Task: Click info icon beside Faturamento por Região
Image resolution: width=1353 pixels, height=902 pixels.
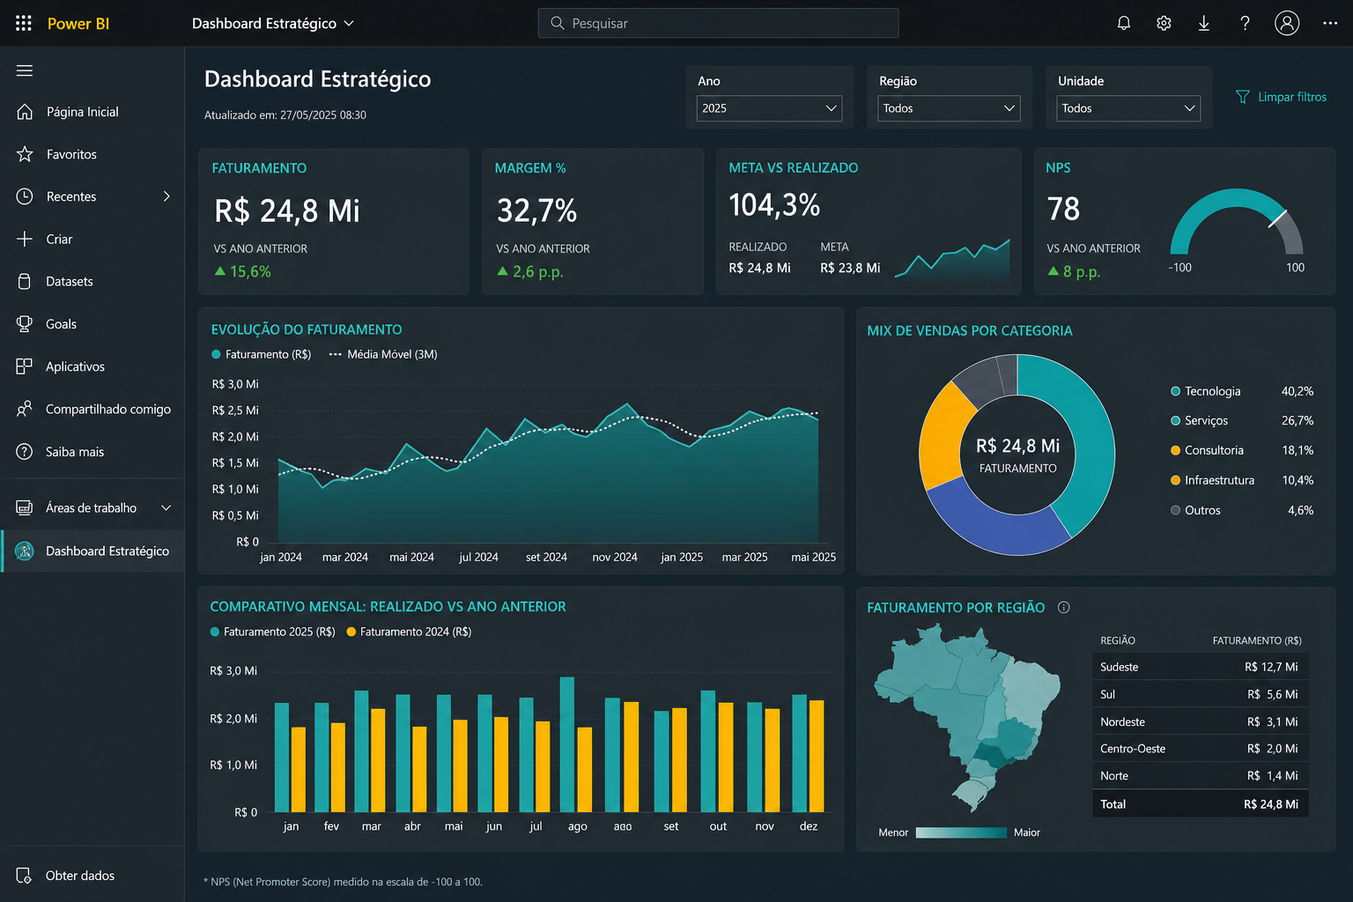Action: [1064, 608]
